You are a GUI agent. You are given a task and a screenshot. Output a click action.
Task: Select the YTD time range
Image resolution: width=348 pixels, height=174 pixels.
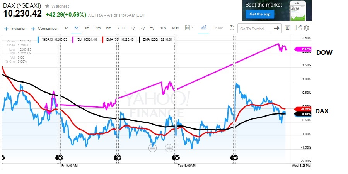121,28
